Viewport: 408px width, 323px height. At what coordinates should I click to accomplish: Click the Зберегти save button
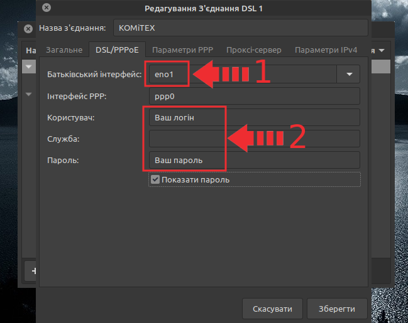coord(337,309)
